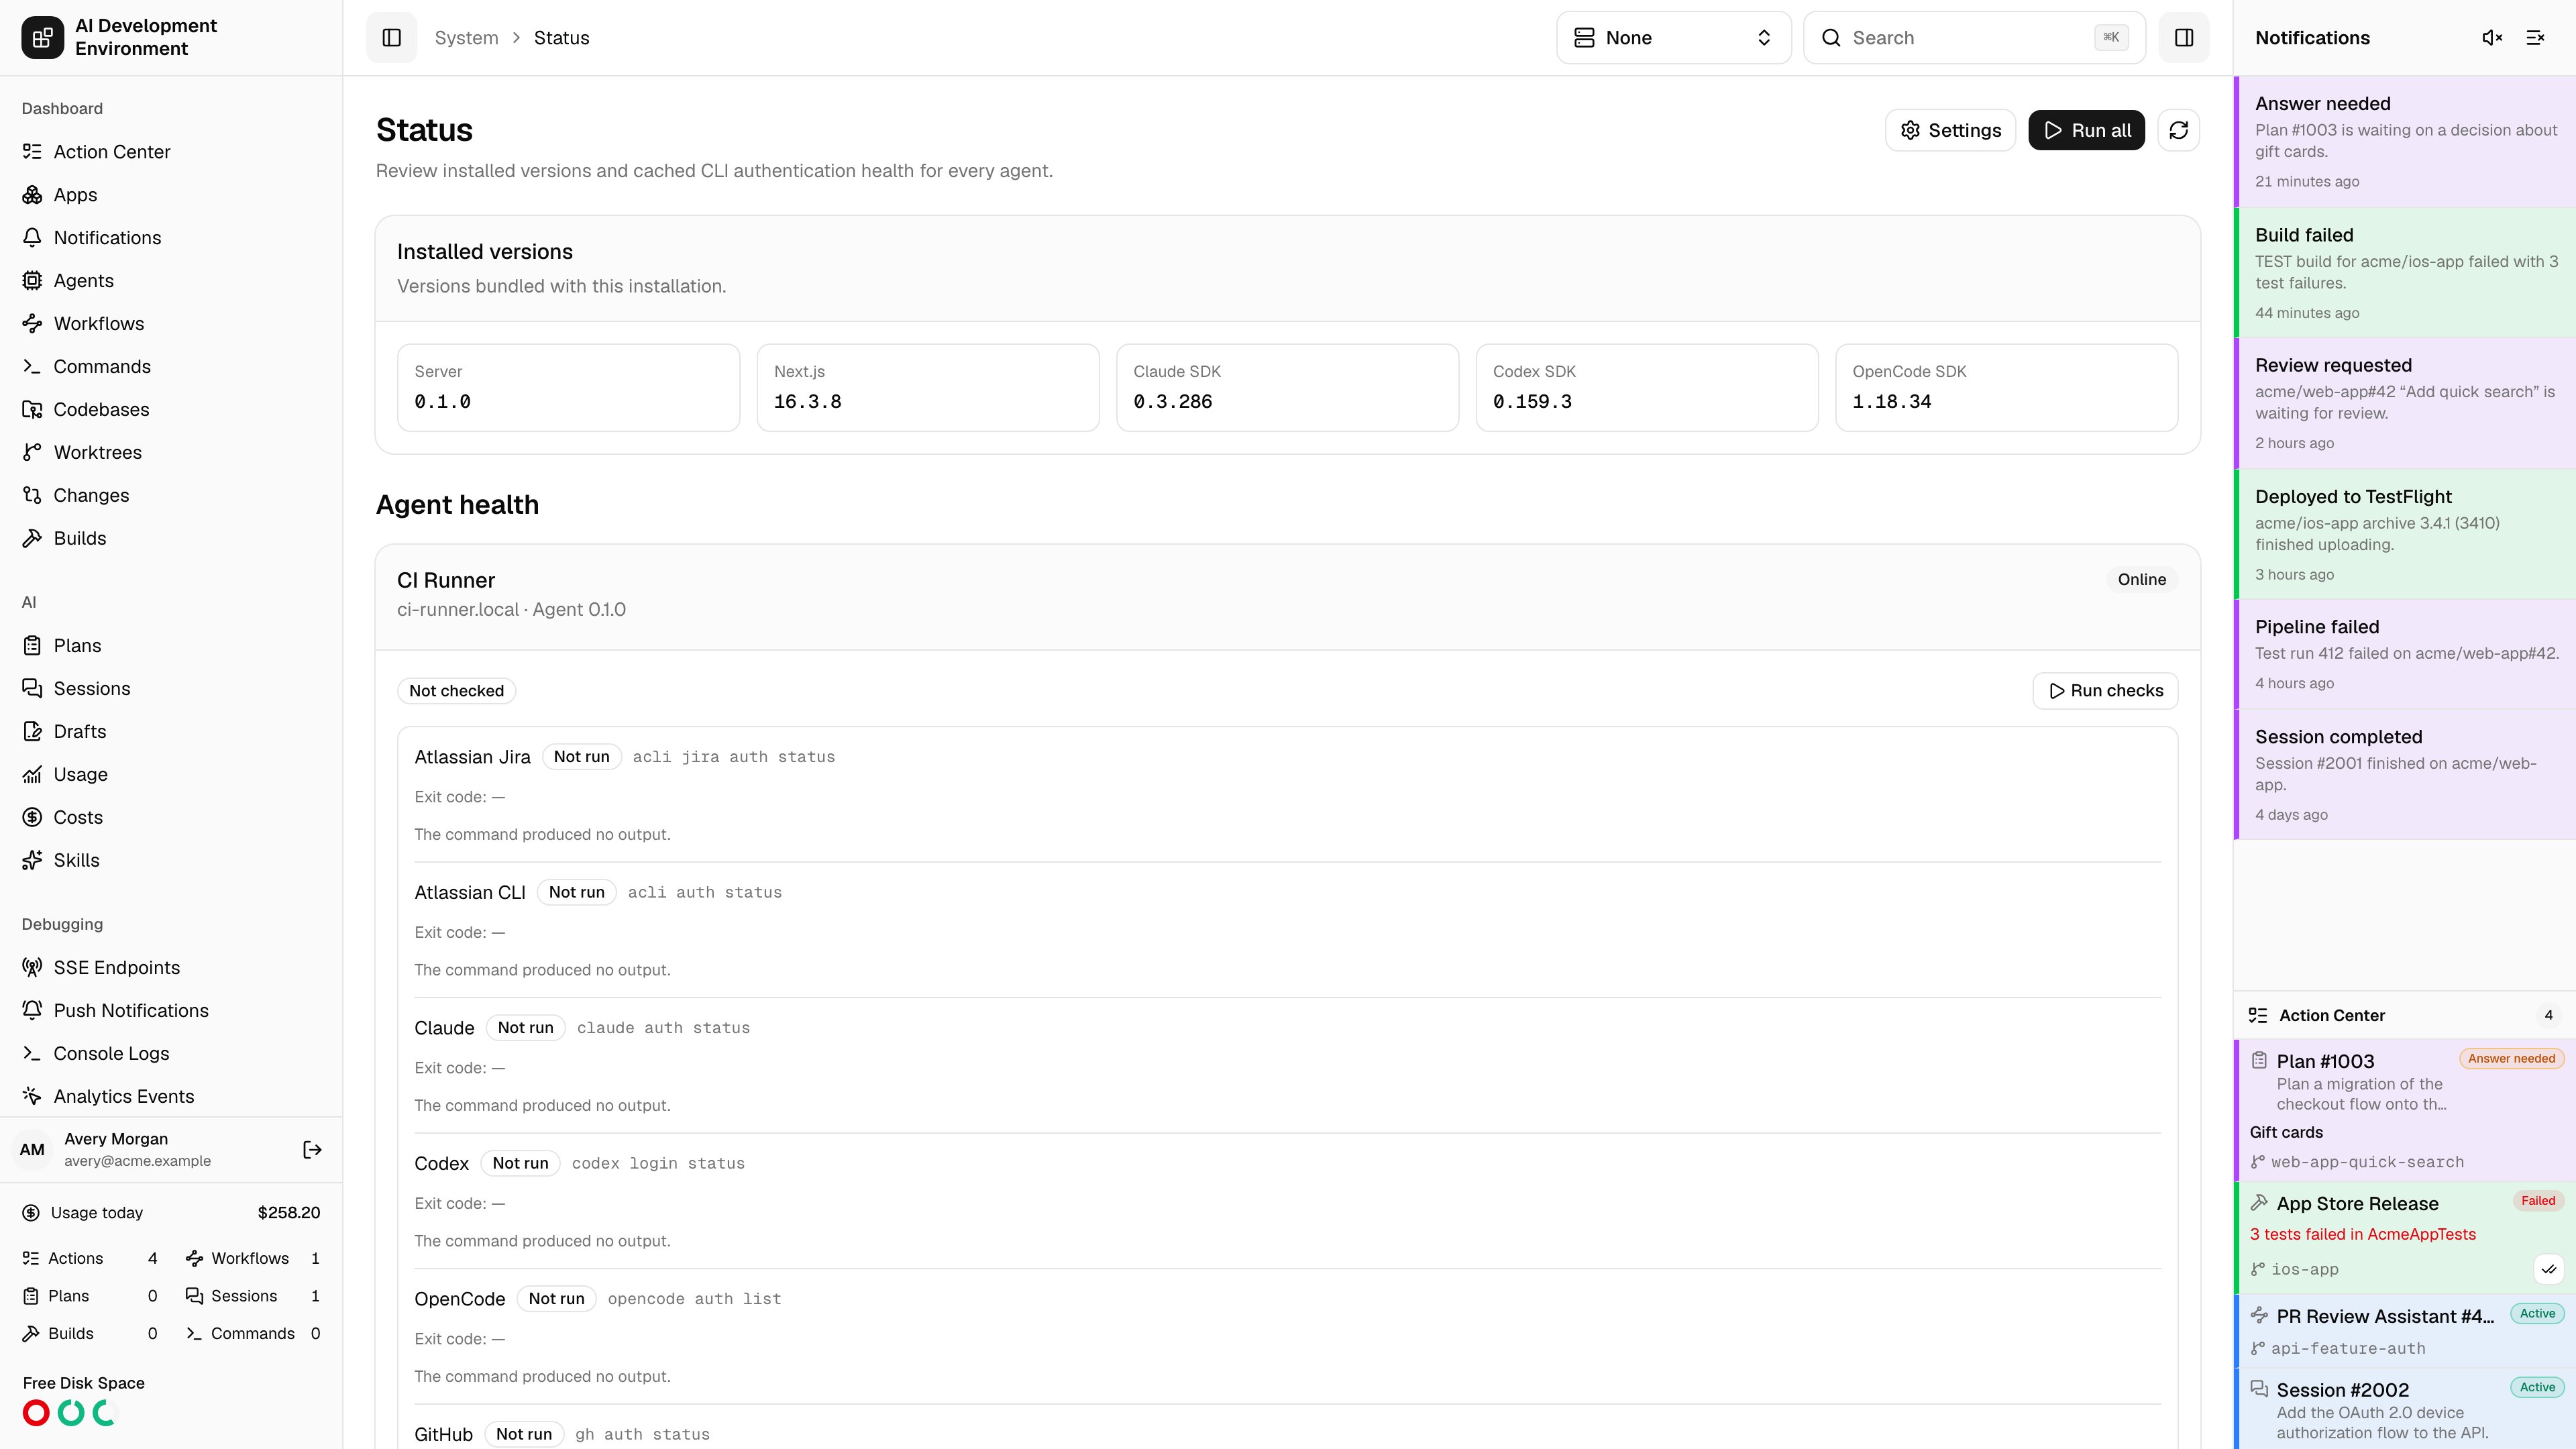The image size is (2576, 1449).
Task: Open the sidebar Builds page under Dashboard
Action: point(171,539)
